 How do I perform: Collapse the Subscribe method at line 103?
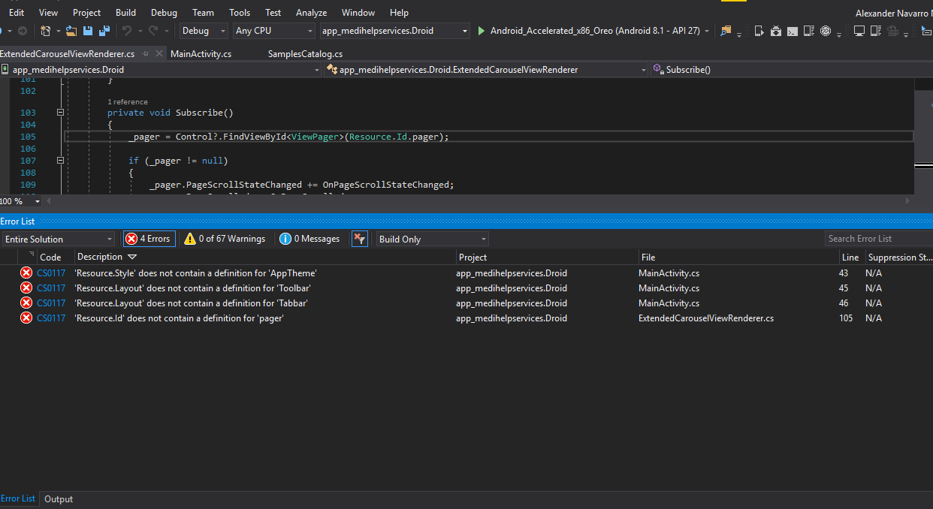61,112
